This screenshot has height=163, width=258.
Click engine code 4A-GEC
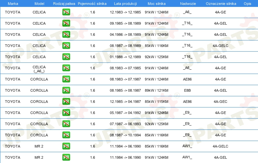220,102
